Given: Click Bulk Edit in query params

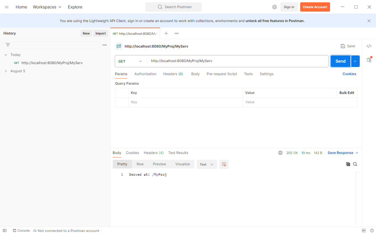Looking at the screenshot, I should (347, 93).
